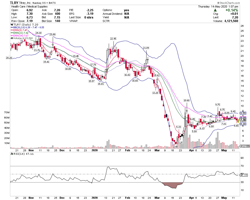Image resolution: width=250 pixels, height=200 pixels.
Task: Click the green up-triangle change indicator
Action: [x=215, y=10]
